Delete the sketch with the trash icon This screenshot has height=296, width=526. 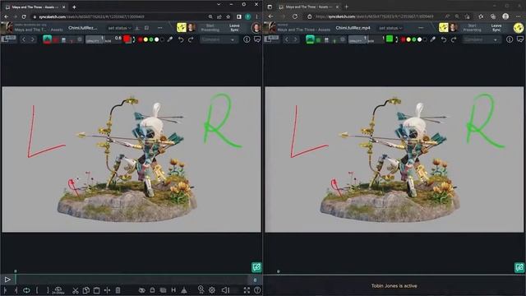[x=118, y=290]
